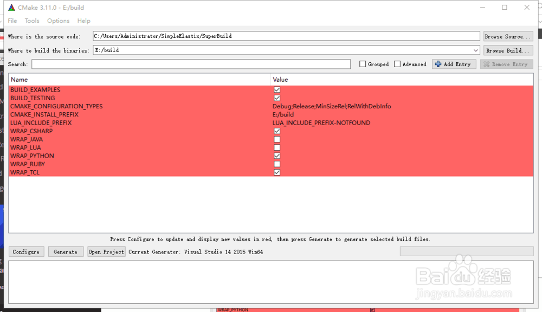The image size is (542, 312).
Task: Disable the WRAP_PYTHON option
Action: pyautogui.click(x=277, y=155)
